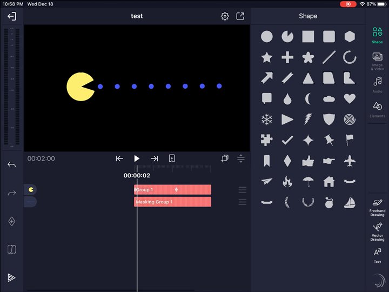This screenshot has width=389, height=292.
Task: Select the Masking Group 1 layer
Action: (173, 202)
